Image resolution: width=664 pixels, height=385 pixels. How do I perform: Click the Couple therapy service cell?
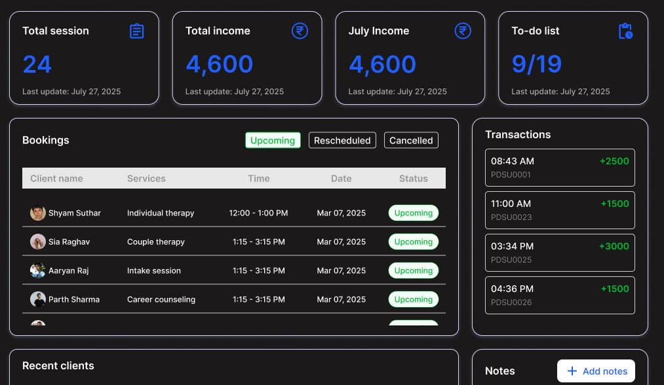[x=156, y=242]
